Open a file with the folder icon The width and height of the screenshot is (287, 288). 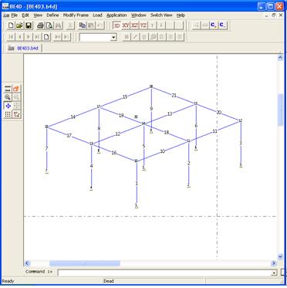click(20, 25)
